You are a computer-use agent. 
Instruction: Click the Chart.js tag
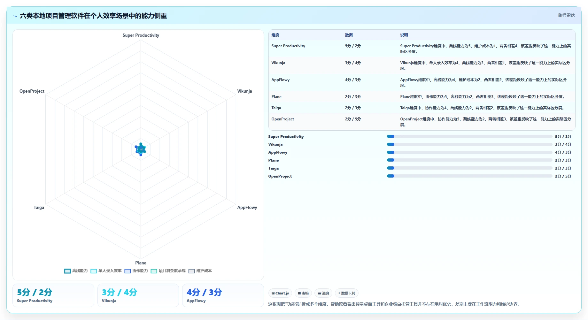tap(280, 293)
